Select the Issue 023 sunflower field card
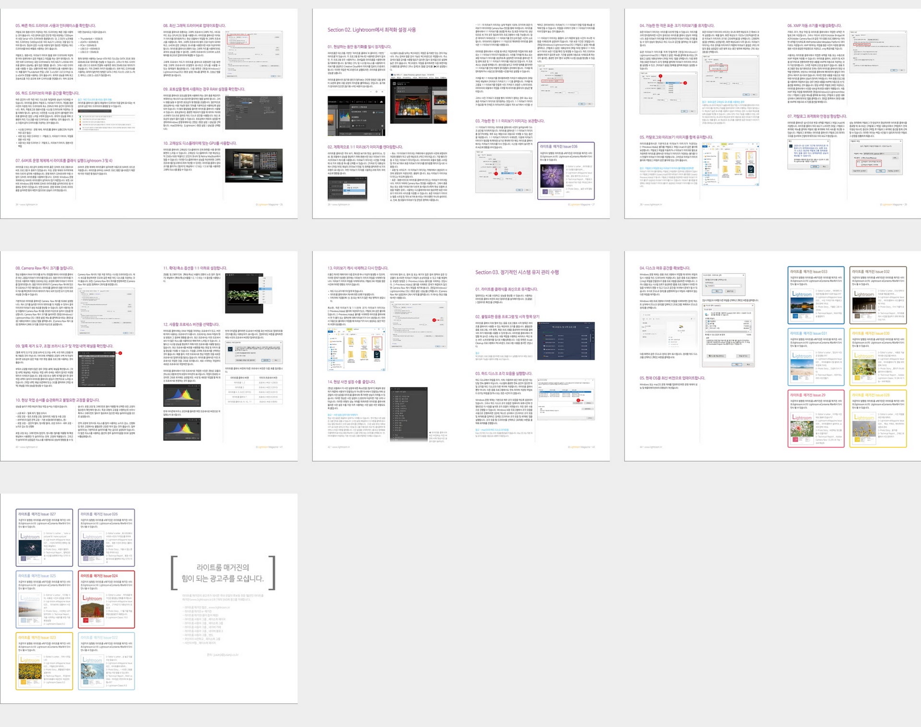This screenshot has width=921, height=727. pos(44,661)
